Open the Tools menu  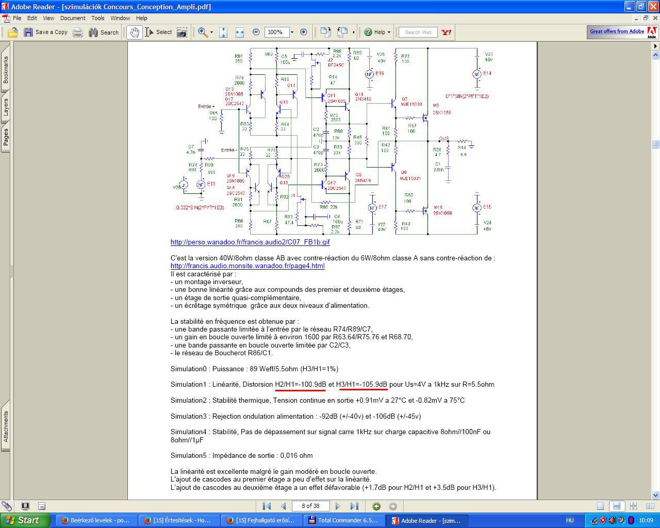[x=98, y=18]
